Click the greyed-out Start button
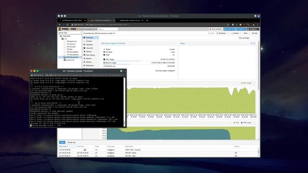Viewport: 308px width, 173px height. pos(211,33)
